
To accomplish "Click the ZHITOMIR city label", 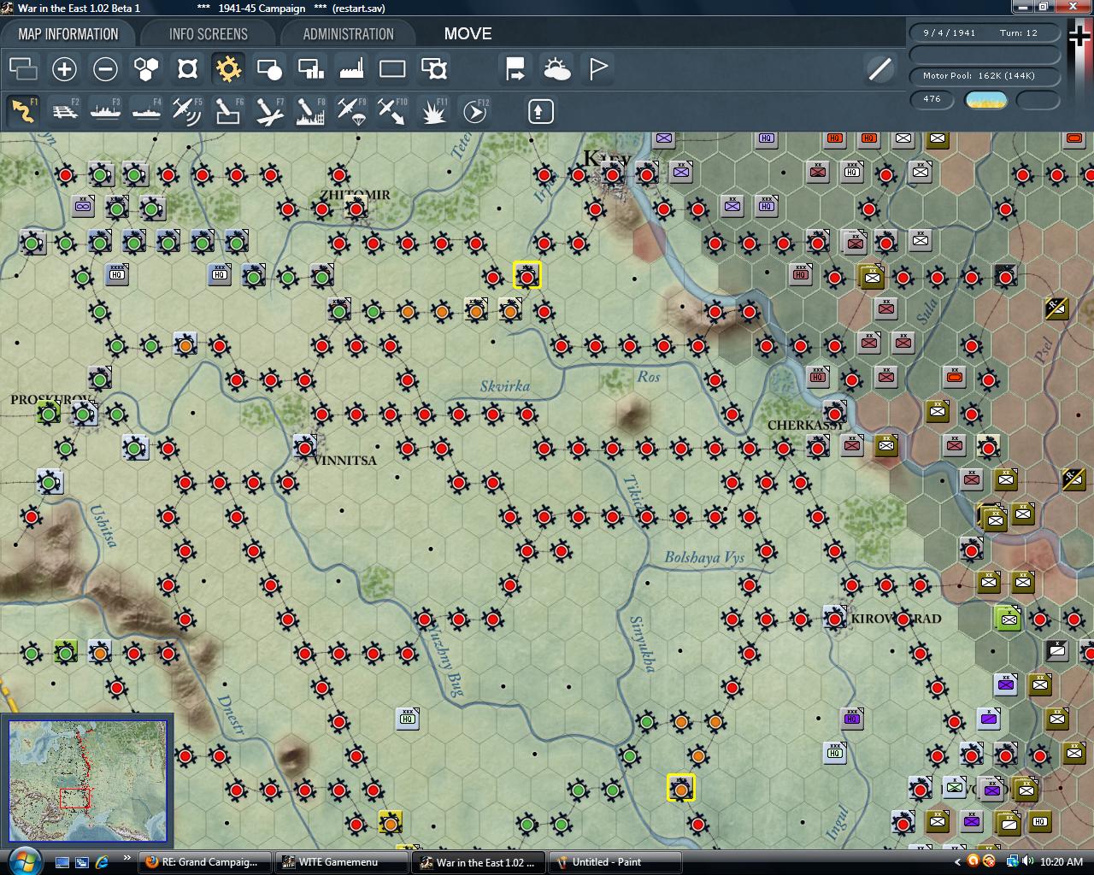I will 356,195.
